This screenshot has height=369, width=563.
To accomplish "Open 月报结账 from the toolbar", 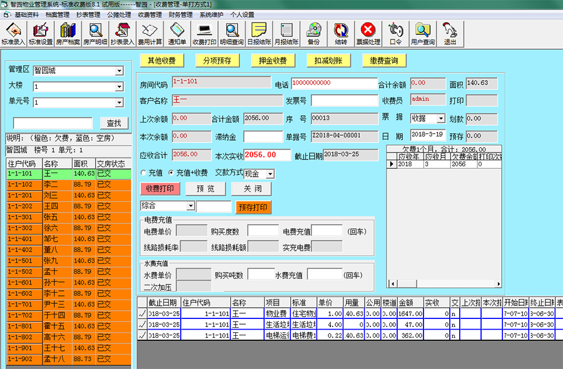I will (x=286, y=34).
